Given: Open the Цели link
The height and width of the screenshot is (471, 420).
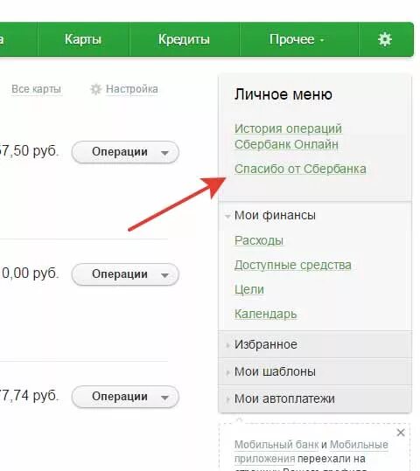Looking at the screenshot, I should (249, 289).
